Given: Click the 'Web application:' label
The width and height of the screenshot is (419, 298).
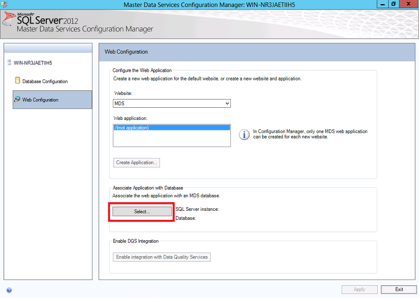Looking at the screenshot, I should (x=130, y=118).
